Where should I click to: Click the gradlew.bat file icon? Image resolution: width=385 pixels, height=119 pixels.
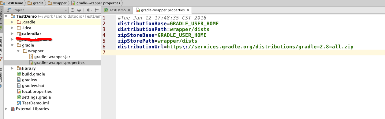point(19,86)
